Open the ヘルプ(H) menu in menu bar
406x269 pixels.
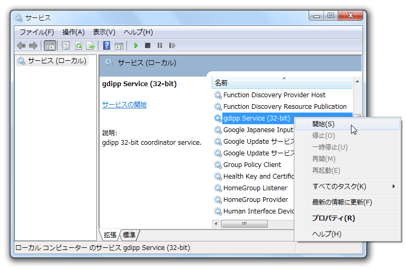[138, 32]
